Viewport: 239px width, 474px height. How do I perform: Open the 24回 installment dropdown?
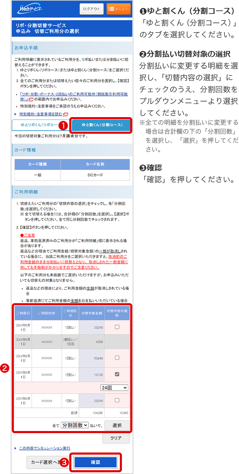(114, 388)
